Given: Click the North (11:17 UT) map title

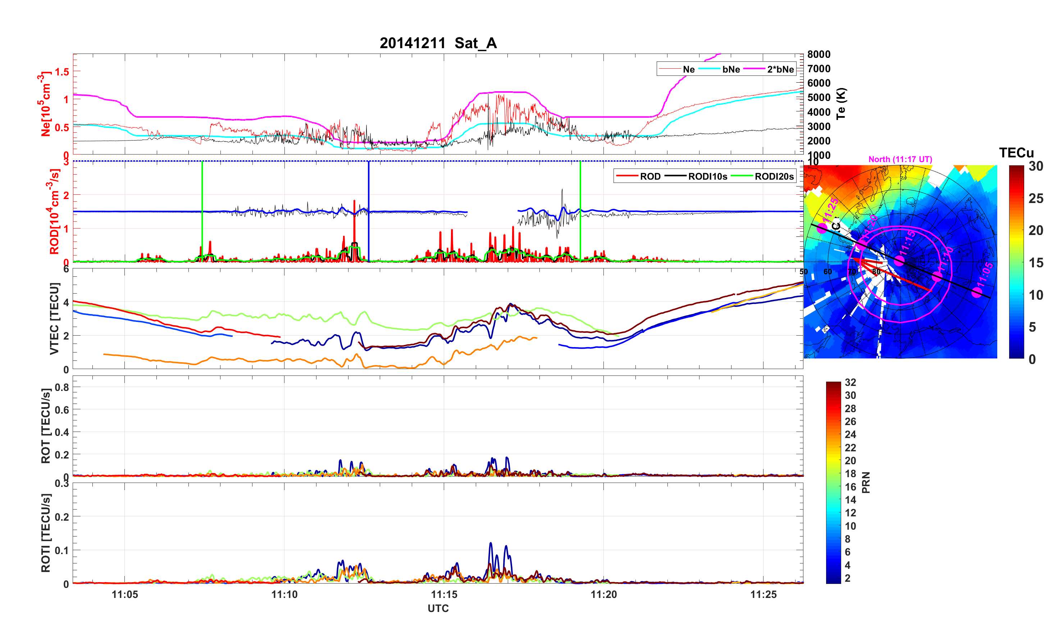Looking at the screenshot, I should [x=900, y=159].
